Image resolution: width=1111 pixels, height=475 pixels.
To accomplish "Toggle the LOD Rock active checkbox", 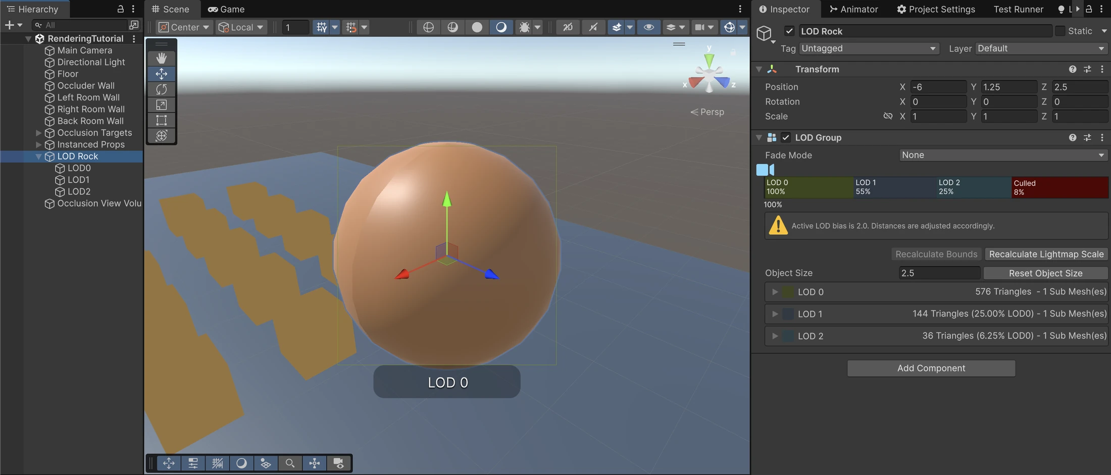I will pos(789,31).
